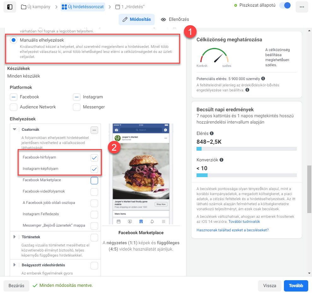Toggle the Instagram platform checkbox
Screen dimensions: 312x295
[77, 97]
